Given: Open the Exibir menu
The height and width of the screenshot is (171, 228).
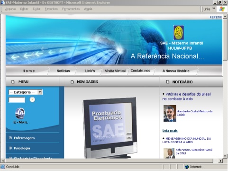Looking at the screenshot, I should (x=36, y=9).
